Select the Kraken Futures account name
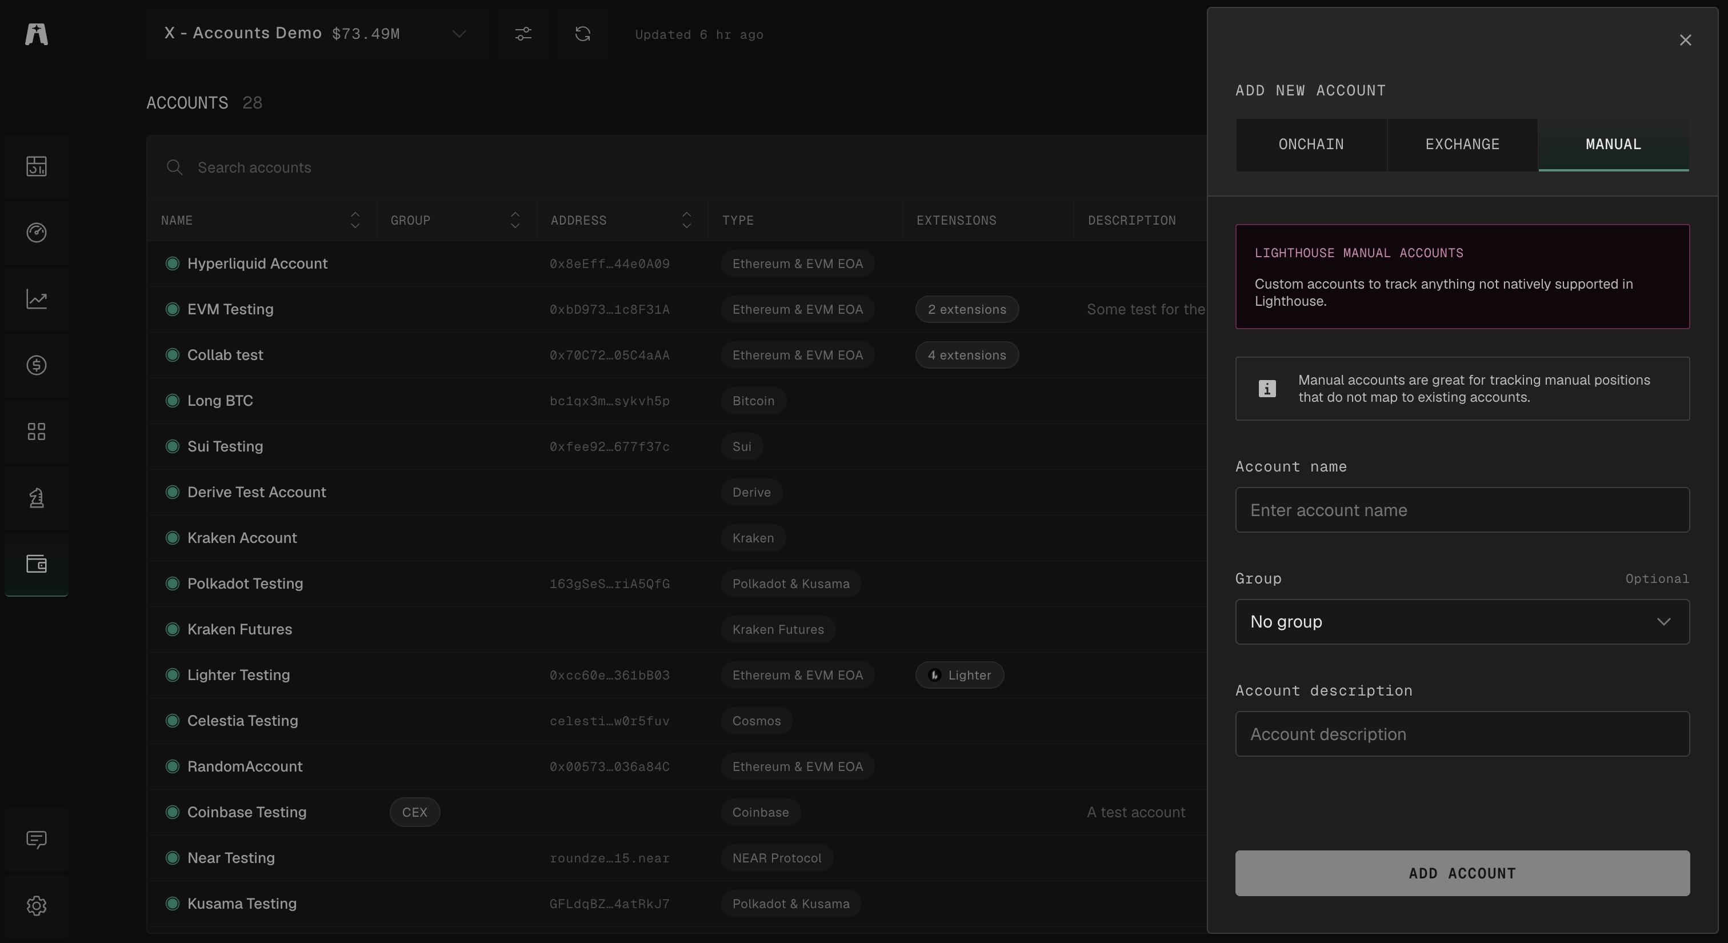The height and width of the screenshot is (943, 1728). click(x=239, y=630)
